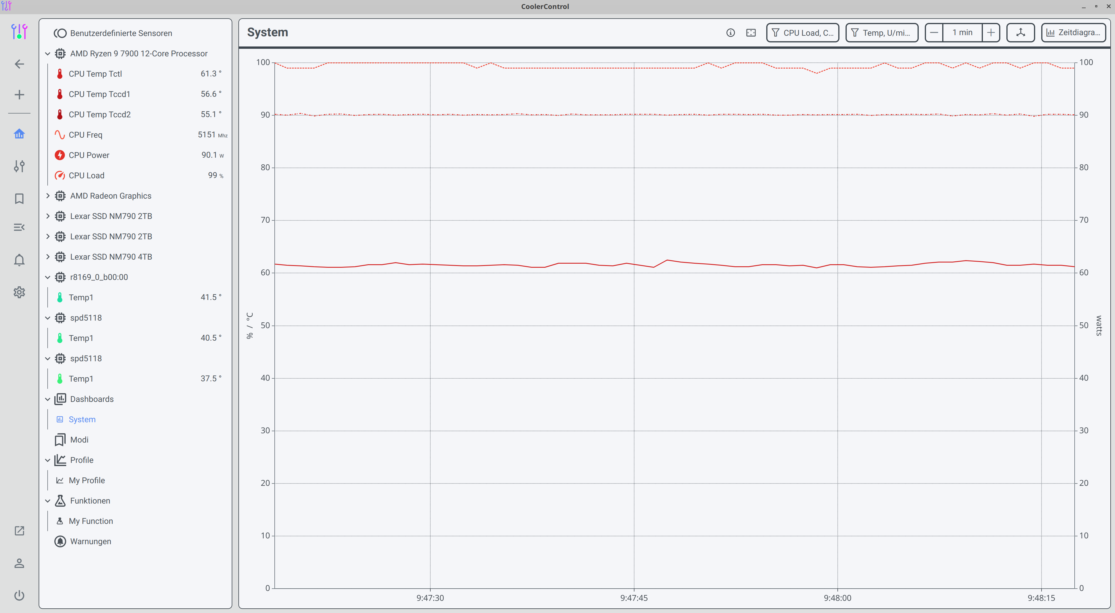
Task: Expand the Lexar SSD NM790 4TB entry
Action: coord(48,256)
